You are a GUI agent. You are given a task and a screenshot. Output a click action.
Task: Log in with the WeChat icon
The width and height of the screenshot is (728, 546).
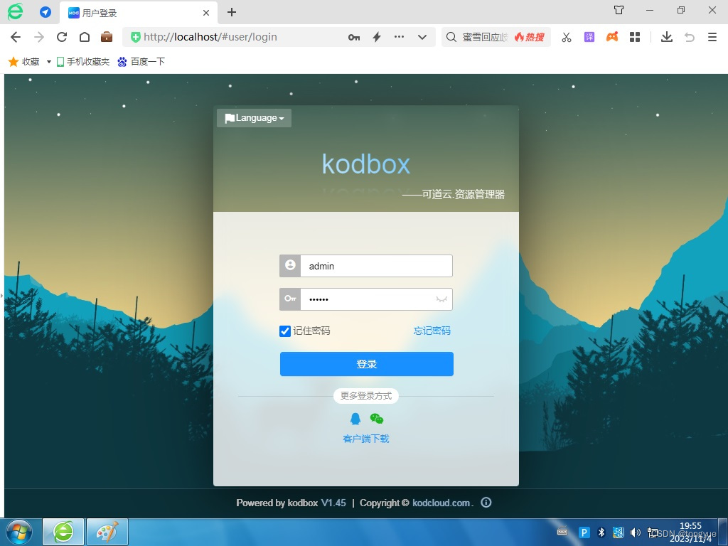coord(377,419)
